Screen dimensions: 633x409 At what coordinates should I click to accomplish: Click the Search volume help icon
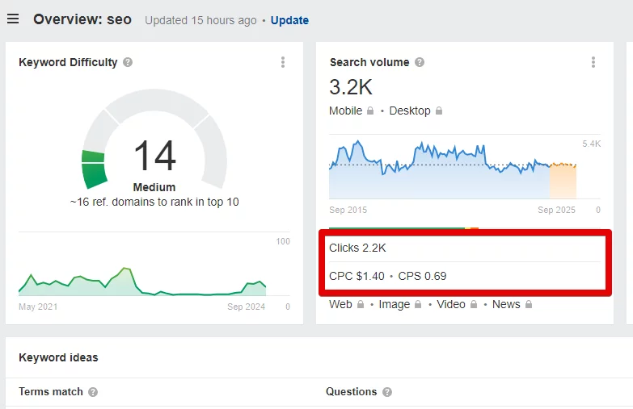(420, 62)
